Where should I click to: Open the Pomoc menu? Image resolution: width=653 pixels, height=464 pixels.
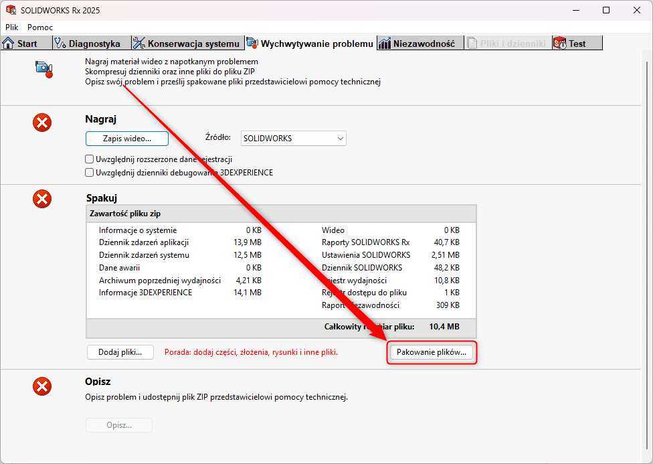click(x=40, y=27)
